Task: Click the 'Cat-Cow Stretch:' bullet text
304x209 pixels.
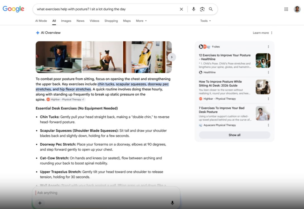Action: click(54, 158)
